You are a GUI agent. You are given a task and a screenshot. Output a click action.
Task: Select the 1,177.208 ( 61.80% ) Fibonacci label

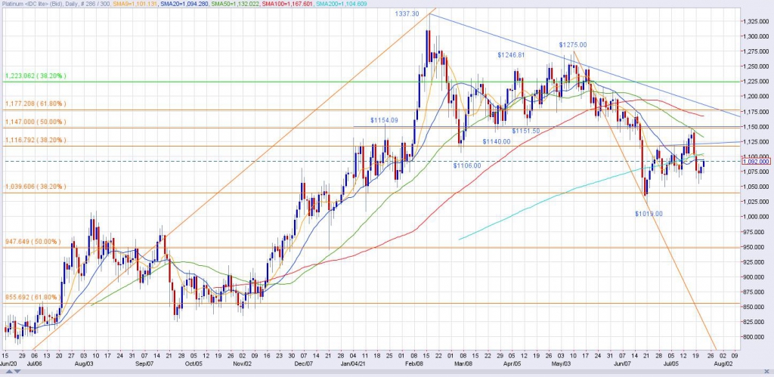pyautogui.click(x=35, y=104)
